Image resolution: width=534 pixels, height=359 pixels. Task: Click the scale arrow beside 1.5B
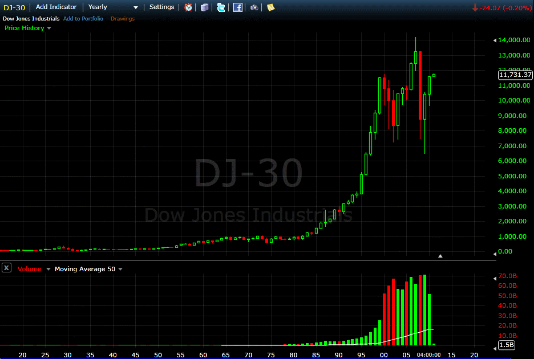pos(495,348)
